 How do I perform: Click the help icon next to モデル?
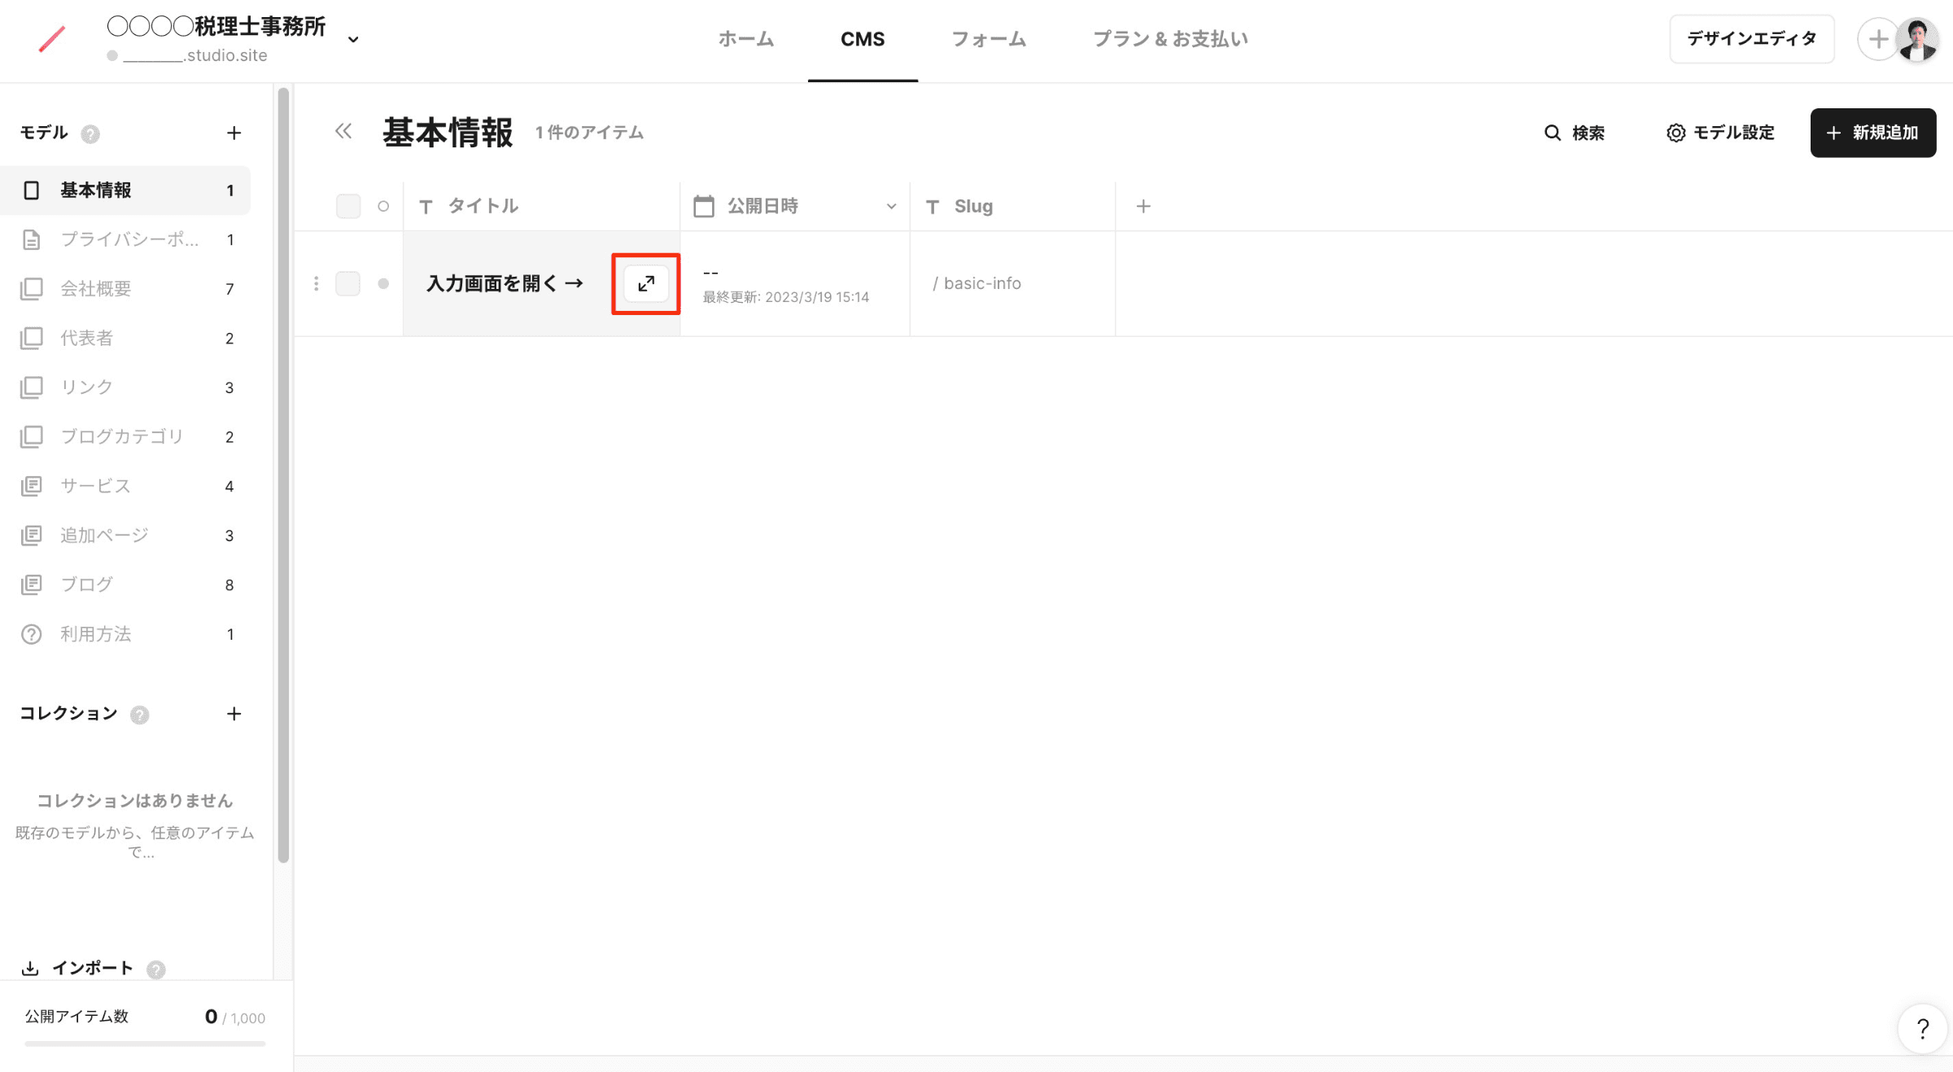(x=90, y=133)
